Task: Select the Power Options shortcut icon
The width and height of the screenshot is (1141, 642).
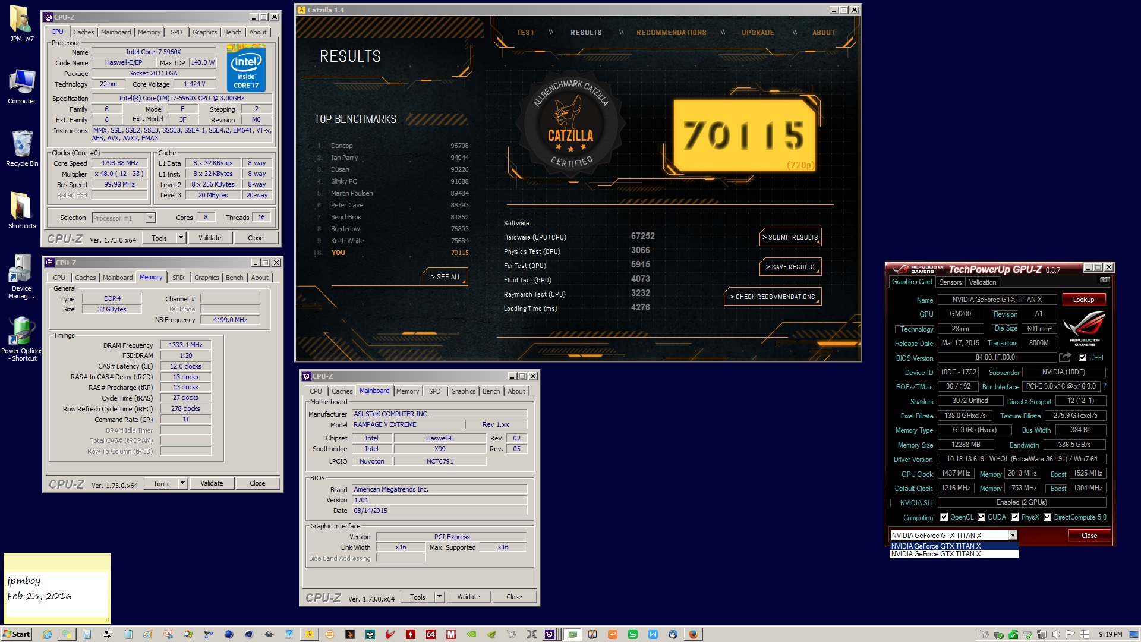Action: (x=22, y=339)
